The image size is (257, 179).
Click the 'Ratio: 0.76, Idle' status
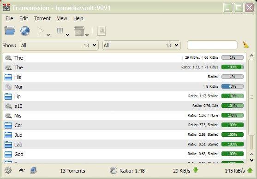click(205, 106)
